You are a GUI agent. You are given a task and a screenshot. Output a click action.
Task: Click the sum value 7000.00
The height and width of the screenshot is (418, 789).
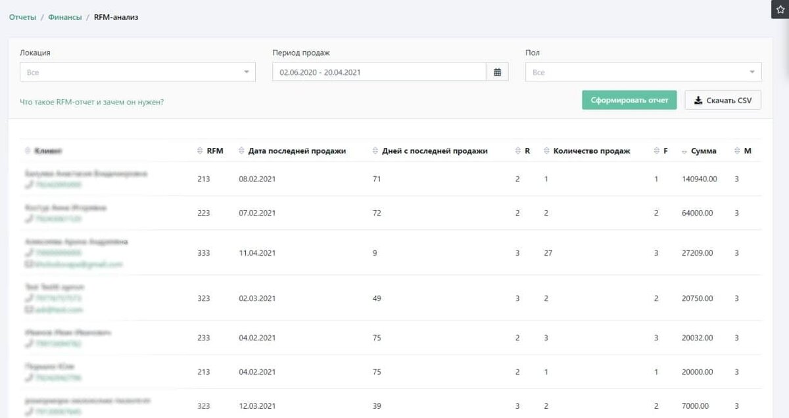(696, 406)
